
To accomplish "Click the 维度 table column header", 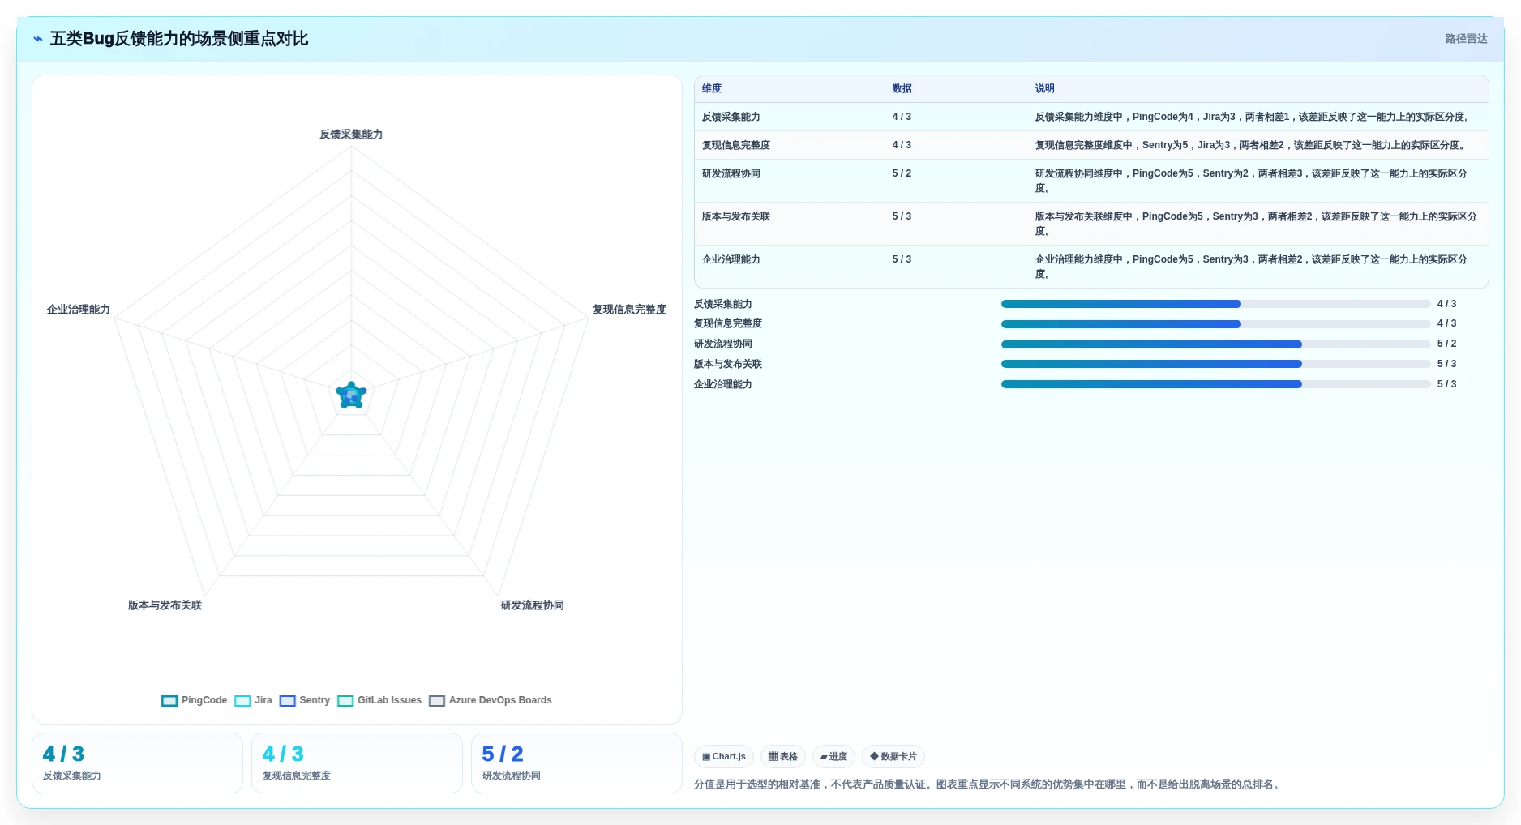I will coord(712,89).
